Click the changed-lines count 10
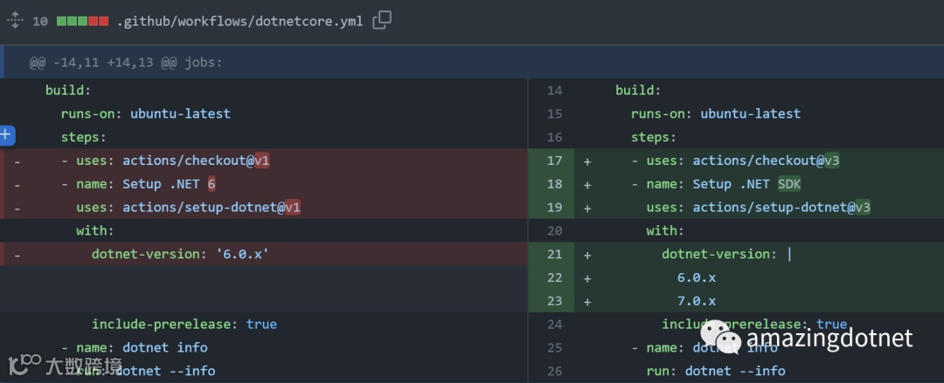 tap(40, 21)
